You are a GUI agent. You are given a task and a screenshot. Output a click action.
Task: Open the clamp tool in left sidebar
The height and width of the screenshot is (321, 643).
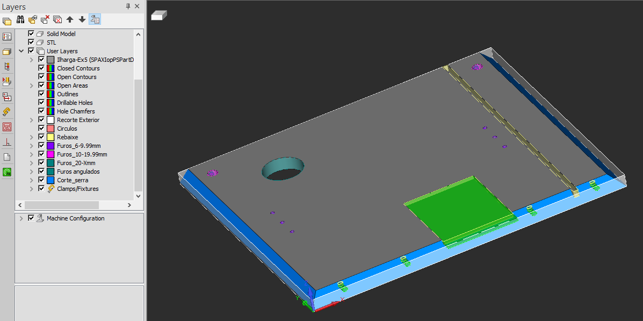(7, 112)
